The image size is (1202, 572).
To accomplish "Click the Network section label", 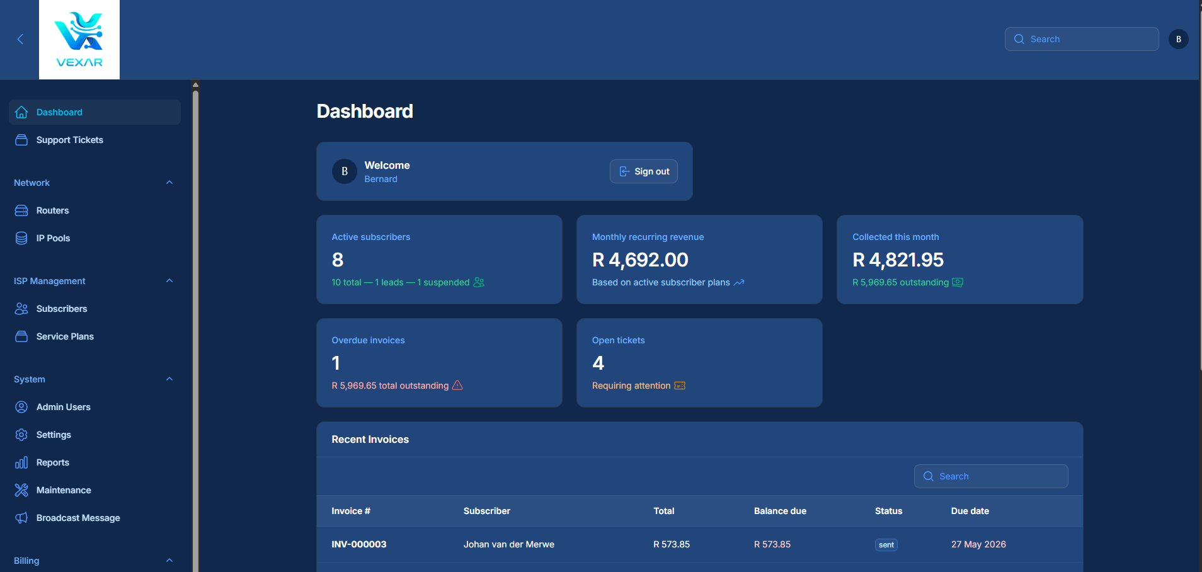I will click(31, 183).
